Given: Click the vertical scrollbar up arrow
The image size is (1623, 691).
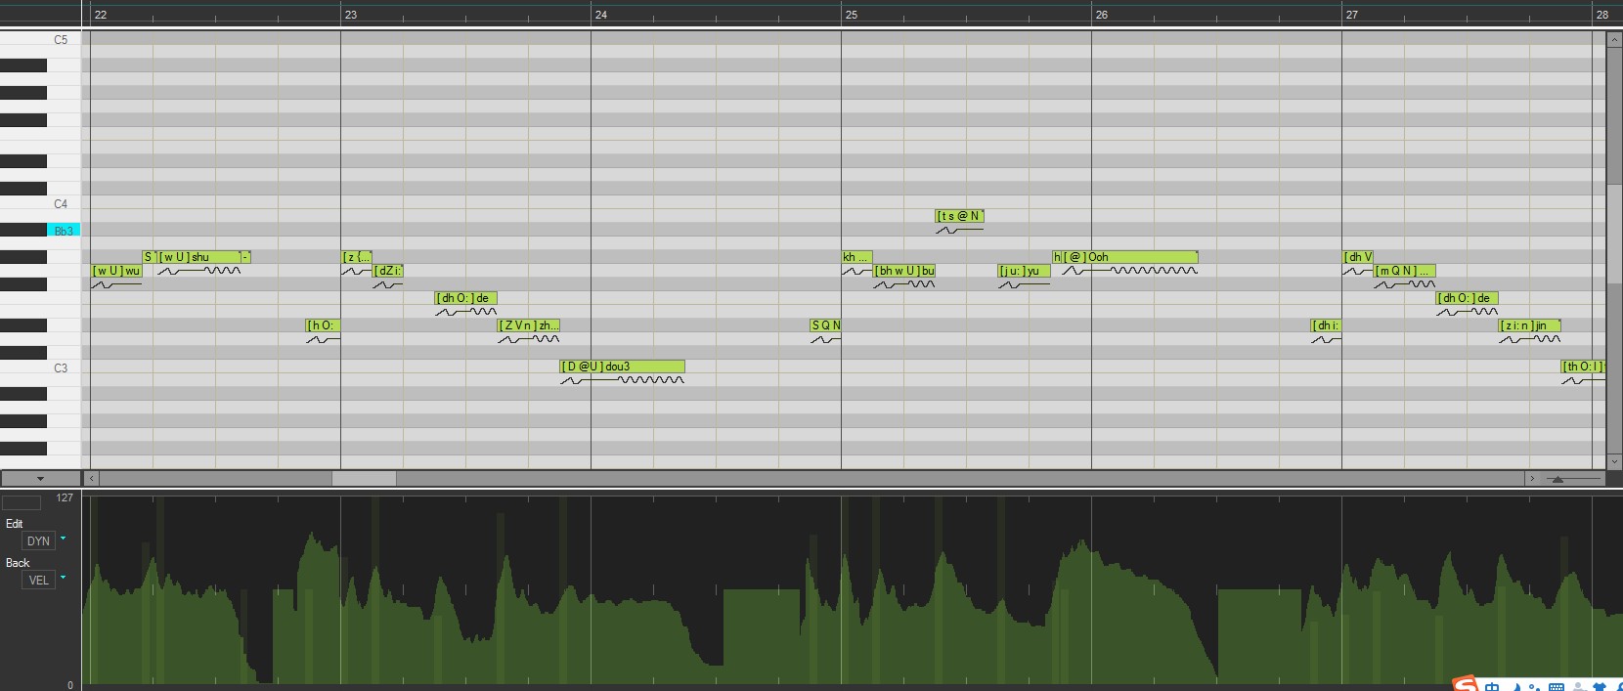Looking at the screenshot, I should point(1613,38).
